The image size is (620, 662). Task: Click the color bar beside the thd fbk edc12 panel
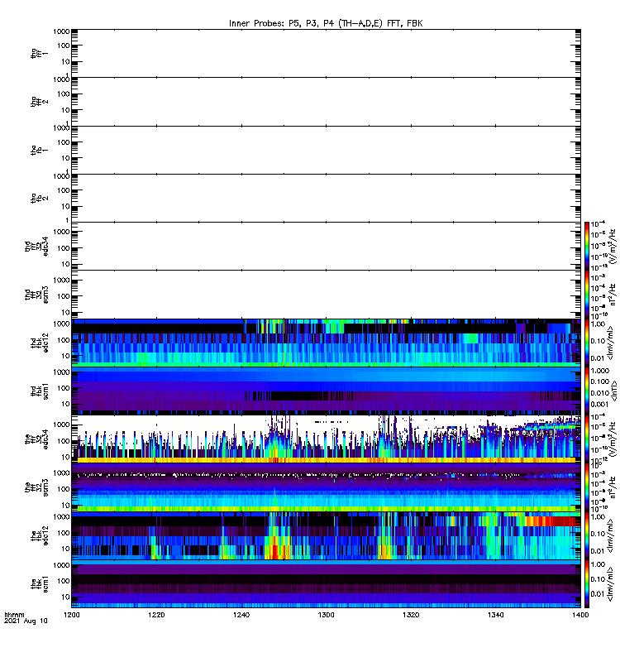pos(587,343)
